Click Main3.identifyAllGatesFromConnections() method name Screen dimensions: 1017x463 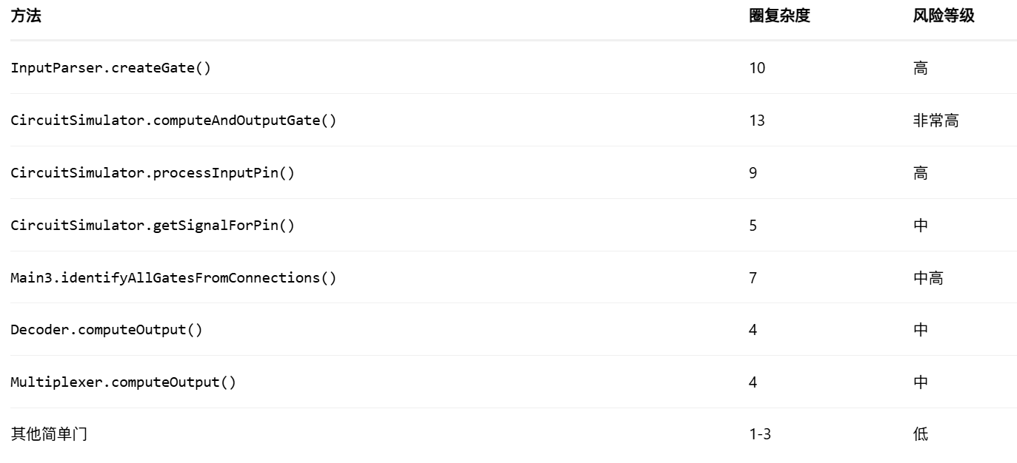point(173,278)
